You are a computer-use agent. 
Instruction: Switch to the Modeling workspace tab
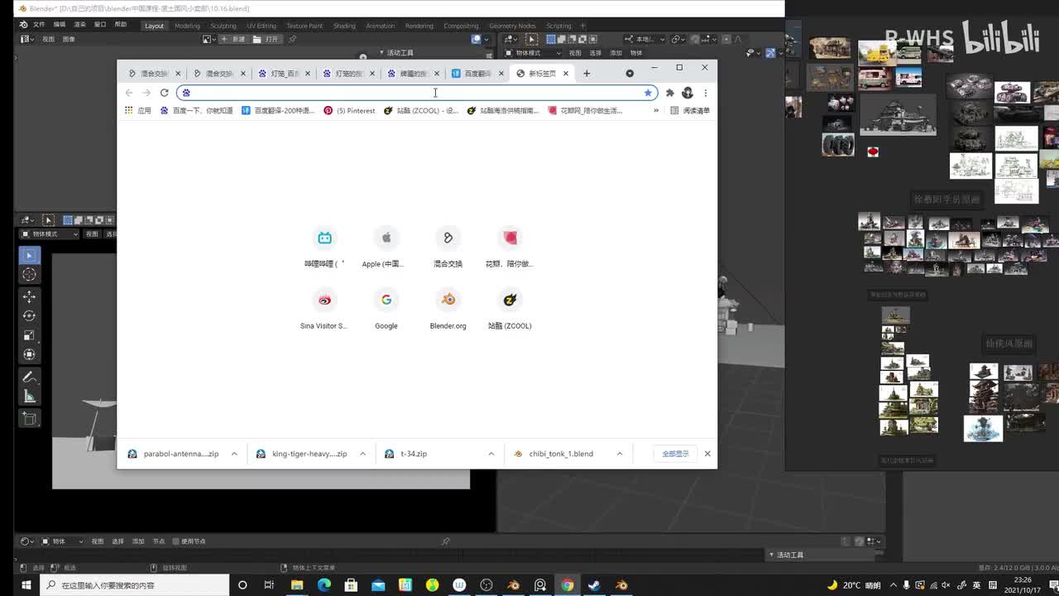[x=187, y=26]
